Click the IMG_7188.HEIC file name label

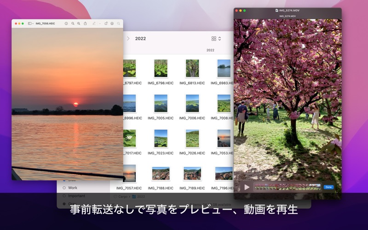click(x=161, y=188)
